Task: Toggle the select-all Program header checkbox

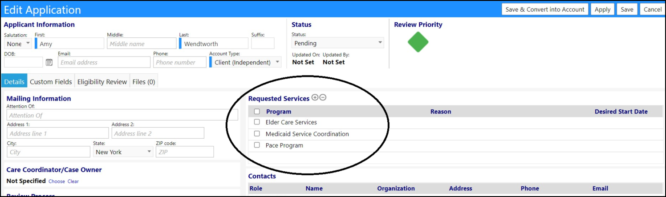Action: pyautogui.click(x=257, y=112)
